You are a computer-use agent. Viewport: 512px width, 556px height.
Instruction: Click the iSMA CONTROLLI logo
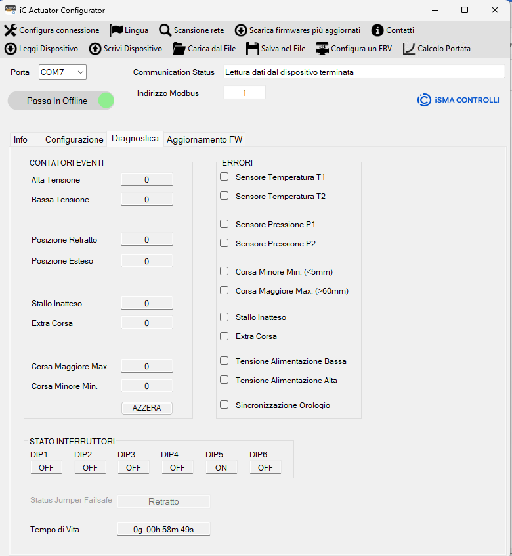[458, 100]
